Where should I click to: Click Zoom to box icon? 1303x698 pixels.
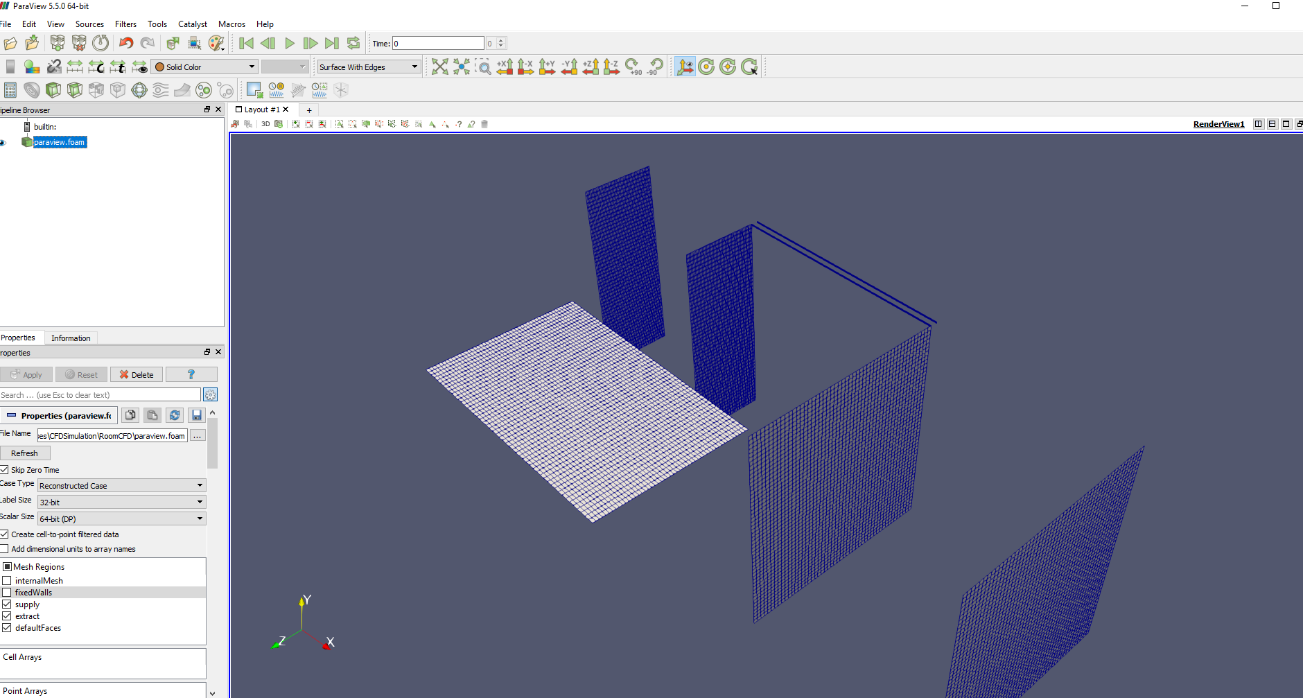(483, 67)
